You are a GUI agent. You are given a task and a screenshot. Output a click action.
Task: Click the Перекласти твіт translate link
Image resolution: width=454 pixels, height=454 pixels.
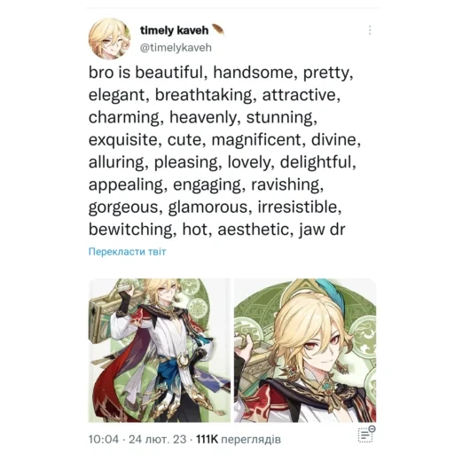(x=127, y=252)
